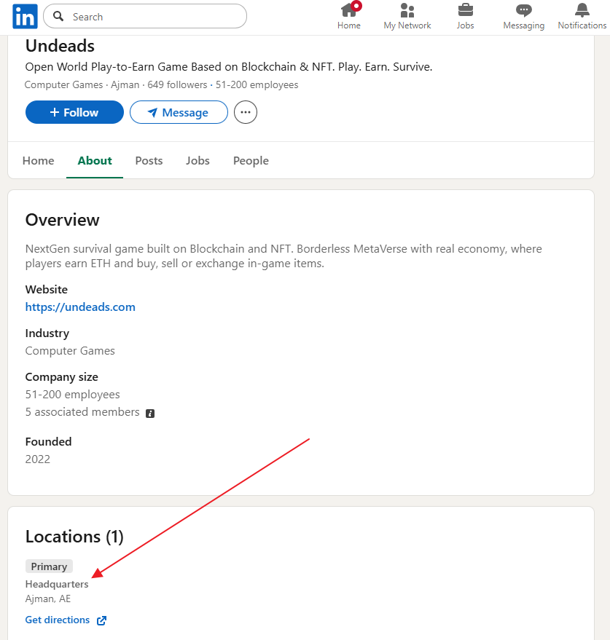The width and height of the screenshot is (610, 640).
Task: Click the Overview section heading
Action: [62, 220]
